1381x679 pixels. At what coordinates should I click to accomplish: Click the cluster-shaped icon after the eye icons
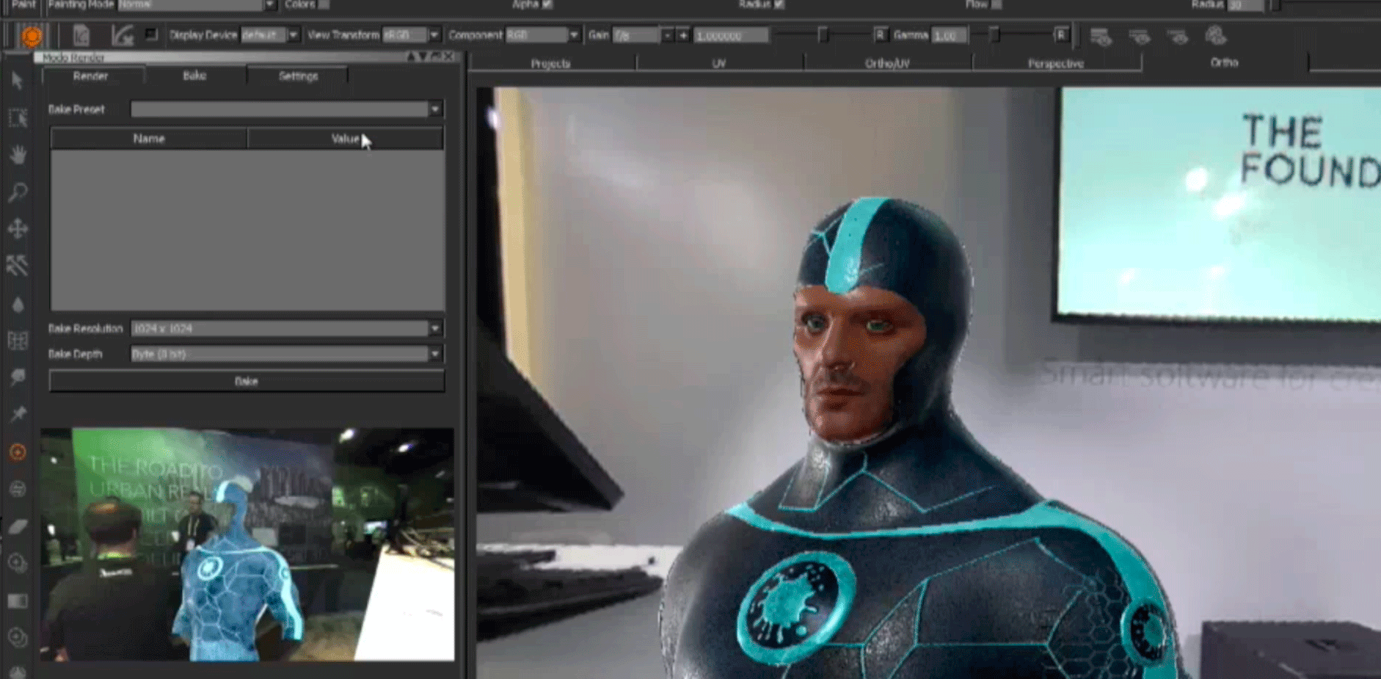click(1216, 35)
